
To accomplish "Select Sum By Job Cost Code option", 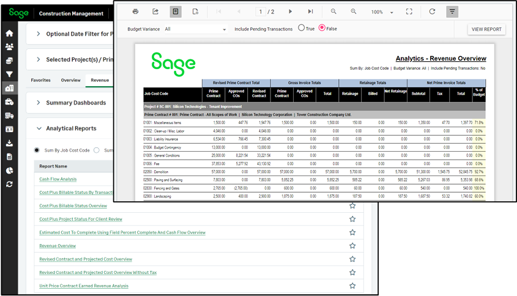I will [x=37, y=150].
